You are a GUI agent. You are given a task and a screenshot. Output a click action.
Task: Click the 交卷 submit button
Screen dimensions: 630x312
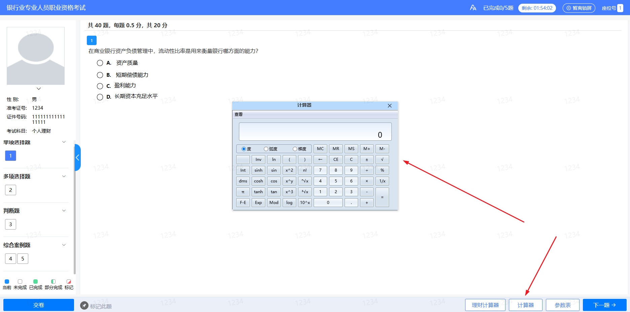(x=39, y=305)
